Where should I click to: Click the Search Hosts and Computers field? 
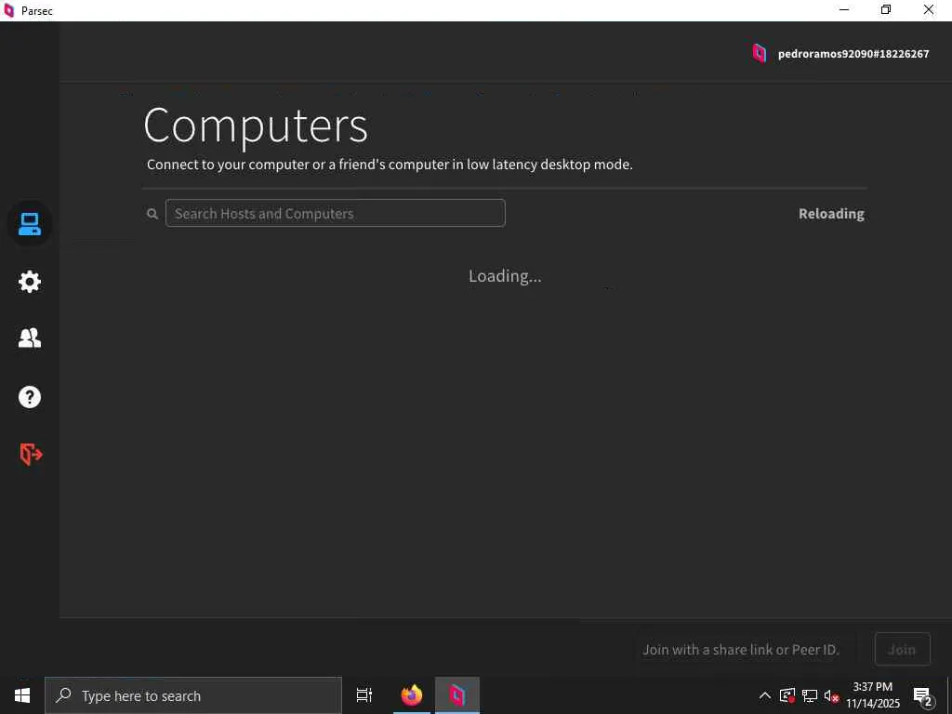point(335,213)
